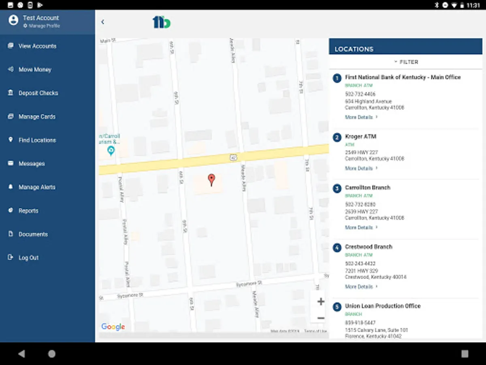The height and width of the screenshot is (365, 486).
Task: Click the Messages envelope icon
Action: coord(11,163)
